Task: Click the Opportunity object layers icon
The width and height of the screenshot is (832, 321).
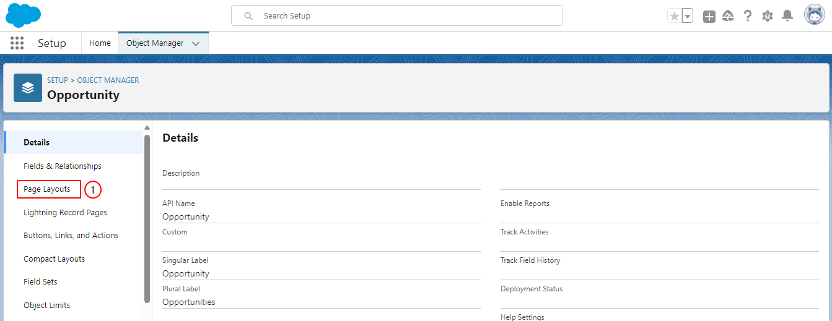Action: tap(28, 88)
